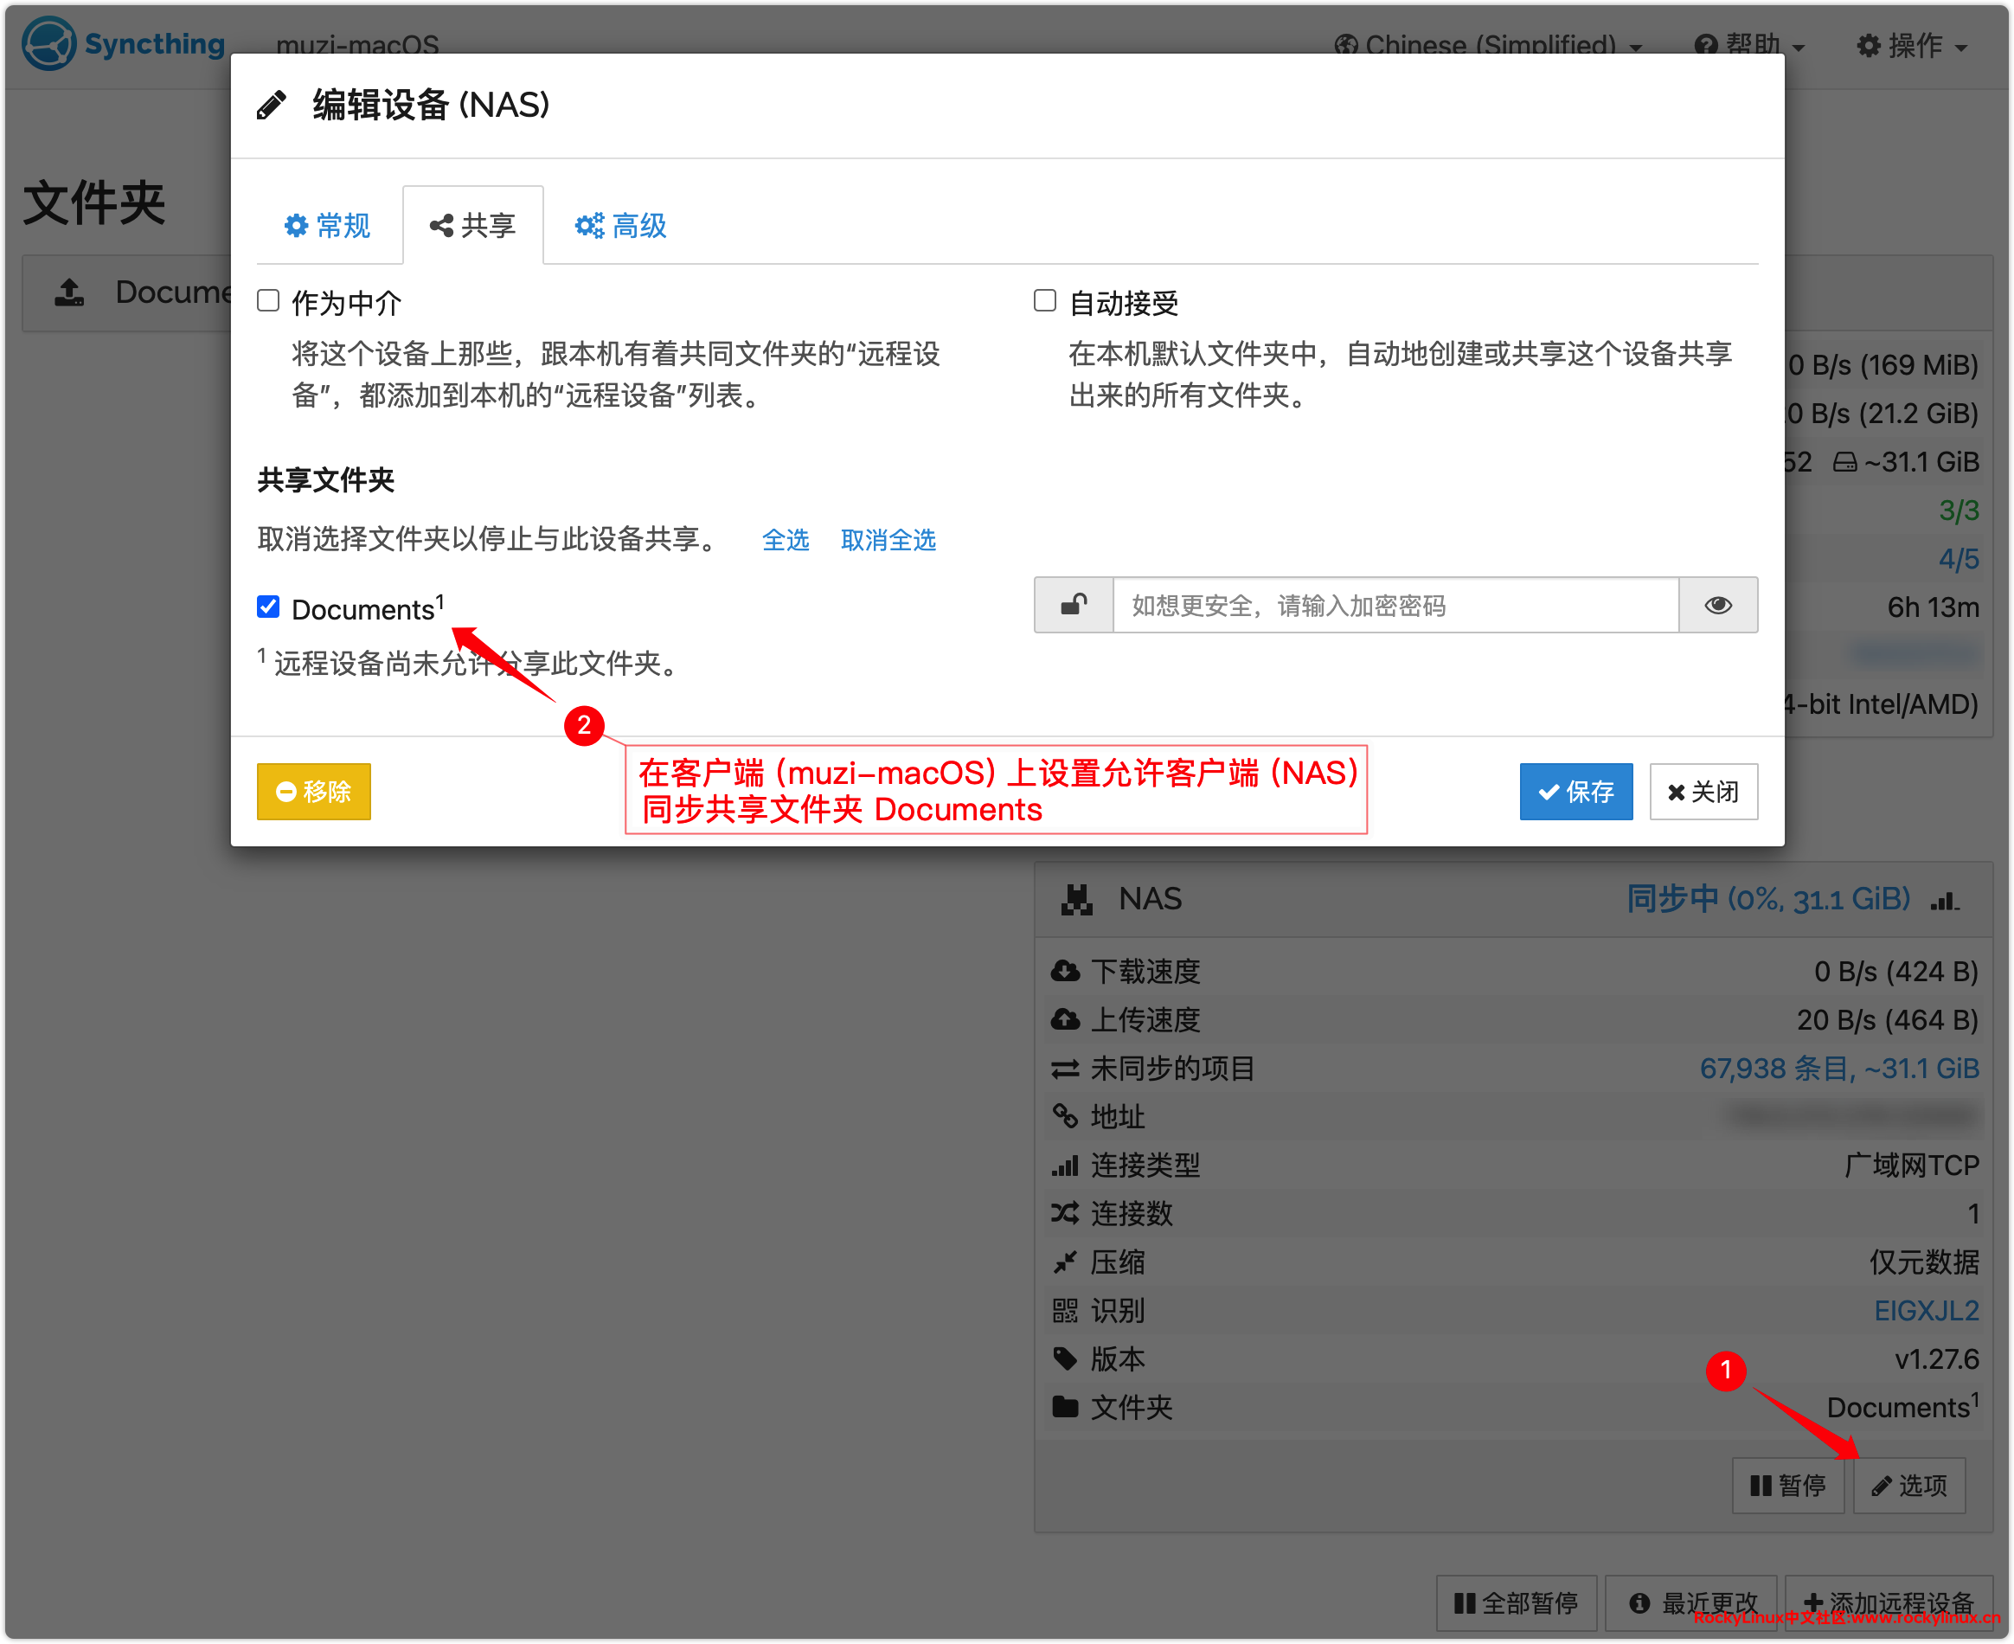Enable the 作为中介 introducer checkbox
Viewport: 2014px width, 1644px height.
tap(269, 301)
